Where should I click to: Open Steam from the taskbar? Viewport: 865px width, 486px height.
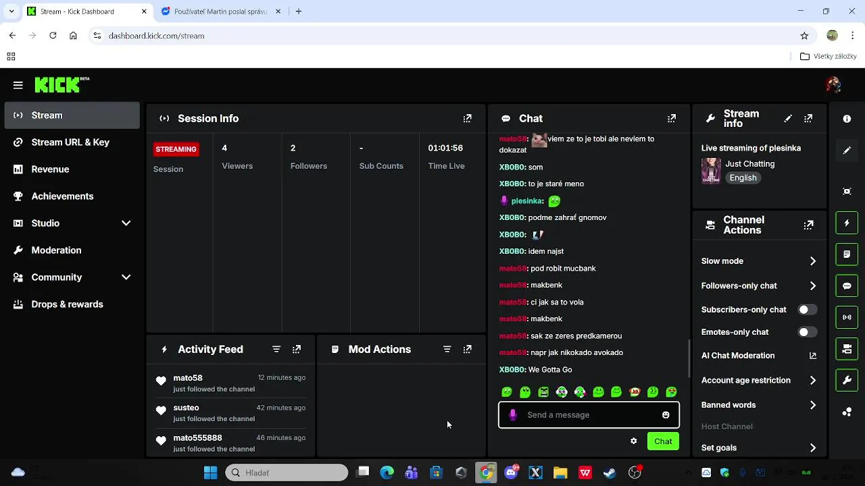[610, 473]
